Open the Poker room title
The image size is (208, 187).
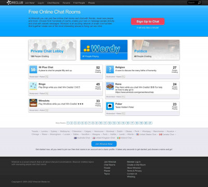tap(119, 104)
